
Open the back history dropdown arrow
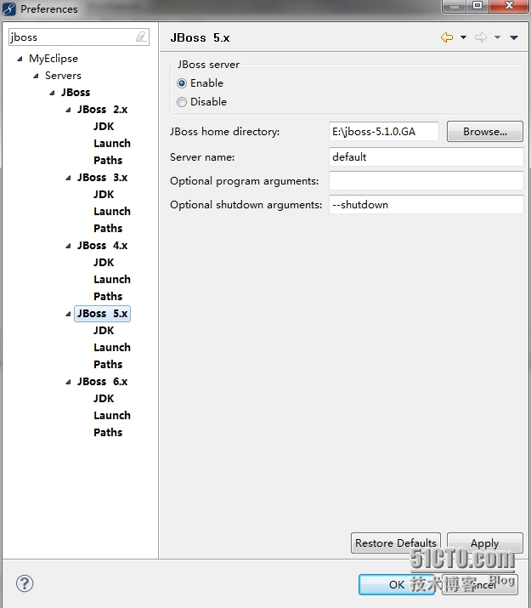click(463, 37)
